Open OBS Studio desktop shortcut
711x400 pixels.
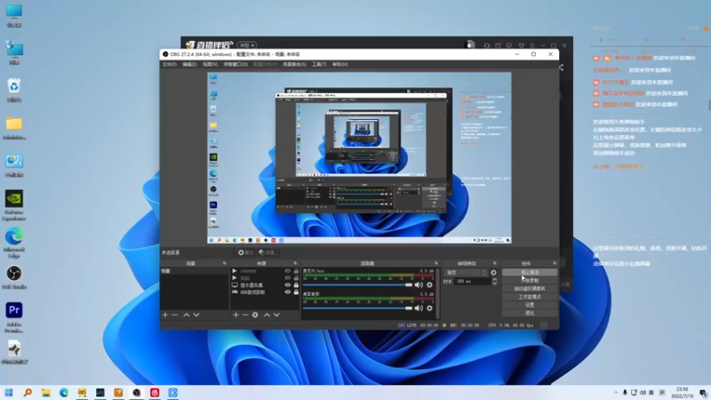point(14,277)
